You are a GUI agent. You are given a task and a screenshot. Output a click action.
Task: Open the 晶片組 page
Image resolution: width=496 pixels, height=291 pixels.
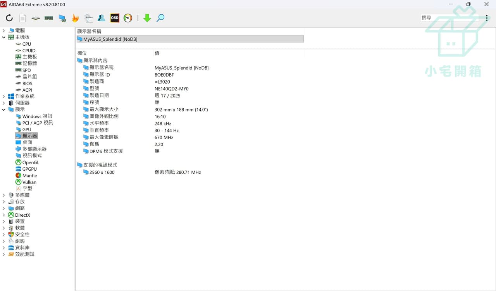[x=29, y=77]
